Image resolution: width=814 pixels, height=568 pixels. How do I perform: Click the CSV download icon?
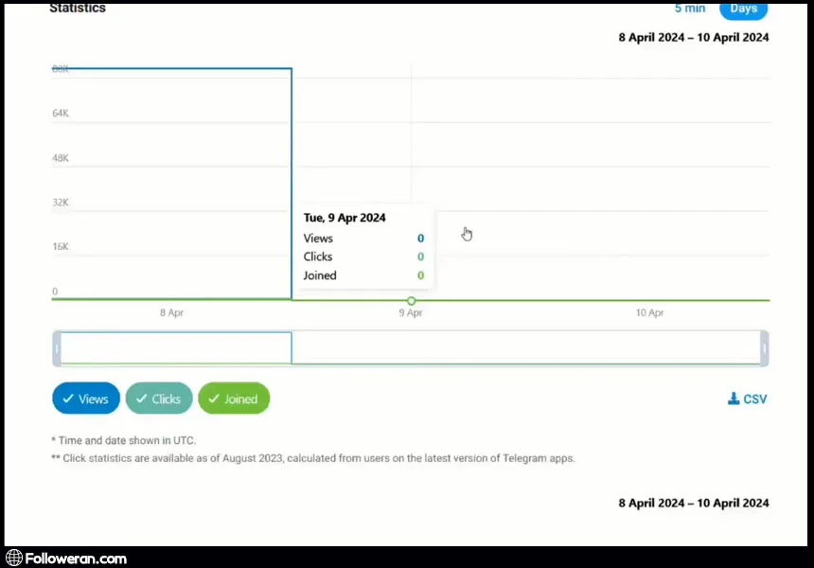[734, 399]
